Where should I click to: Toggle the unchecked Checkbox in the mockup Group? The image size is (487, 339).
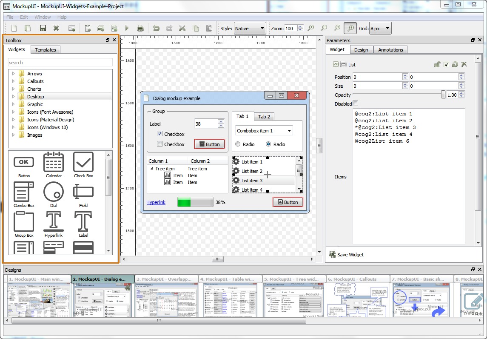coord(159,144)
